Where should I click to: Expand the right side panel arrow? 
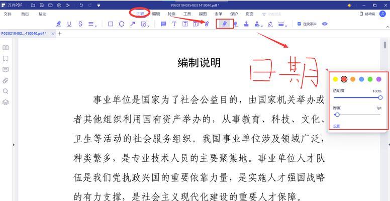tap(388, 145)
